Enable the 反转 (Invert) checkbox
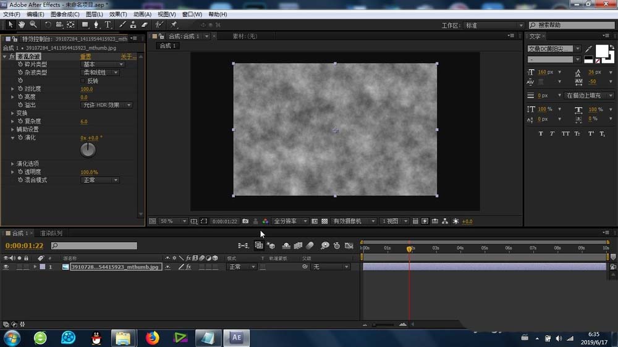 (83, 81)
